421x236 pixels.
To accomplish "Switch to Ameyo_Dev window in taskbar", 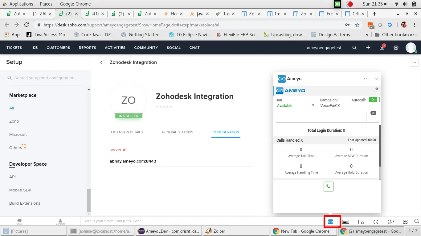I will 169,231.
